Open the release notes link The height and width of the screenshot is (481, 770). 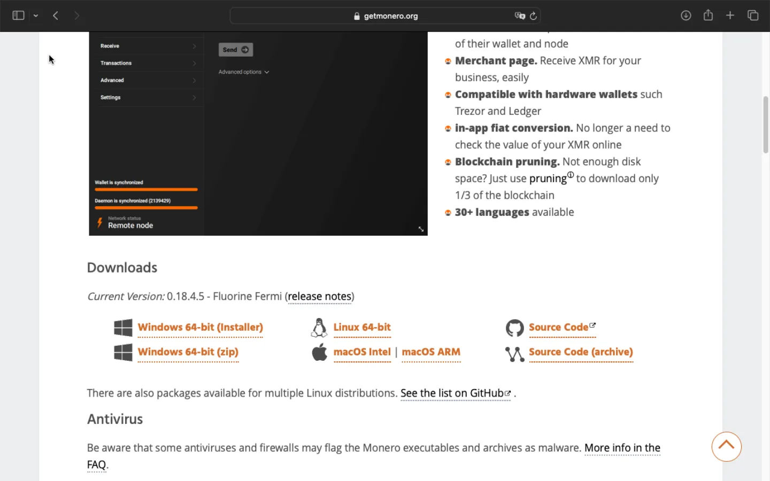[320, 296]
